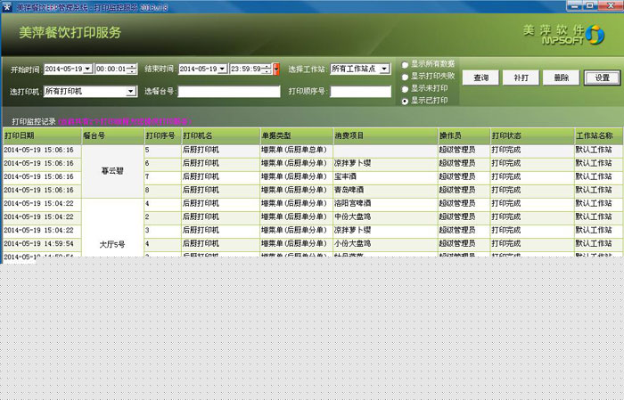The width and height of the screenshot is (624, 400).
Task: Open the end date dropdown
Action: 222,69
